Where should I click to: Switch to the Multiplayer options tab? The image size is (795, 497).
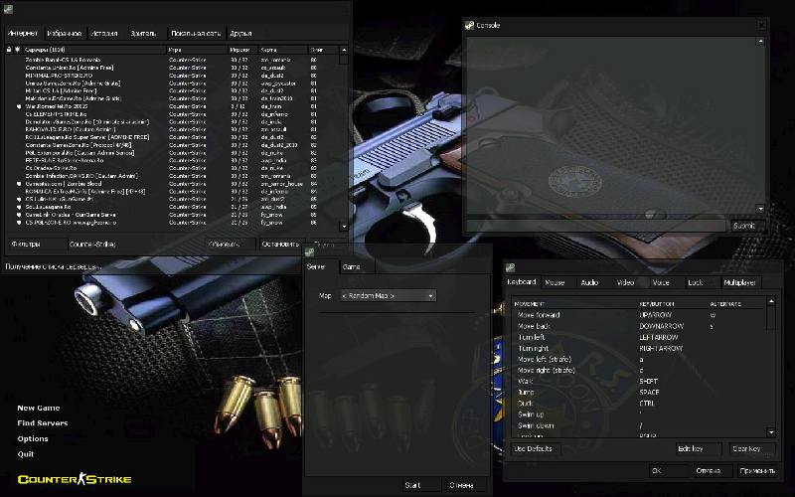click(739, 282)
